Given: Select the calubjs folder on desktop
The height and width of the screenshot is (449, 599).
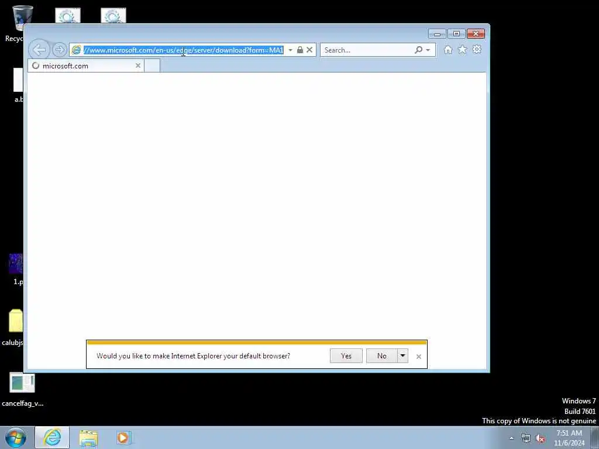Looking at the screenshot, I should (x=13, y=326).
